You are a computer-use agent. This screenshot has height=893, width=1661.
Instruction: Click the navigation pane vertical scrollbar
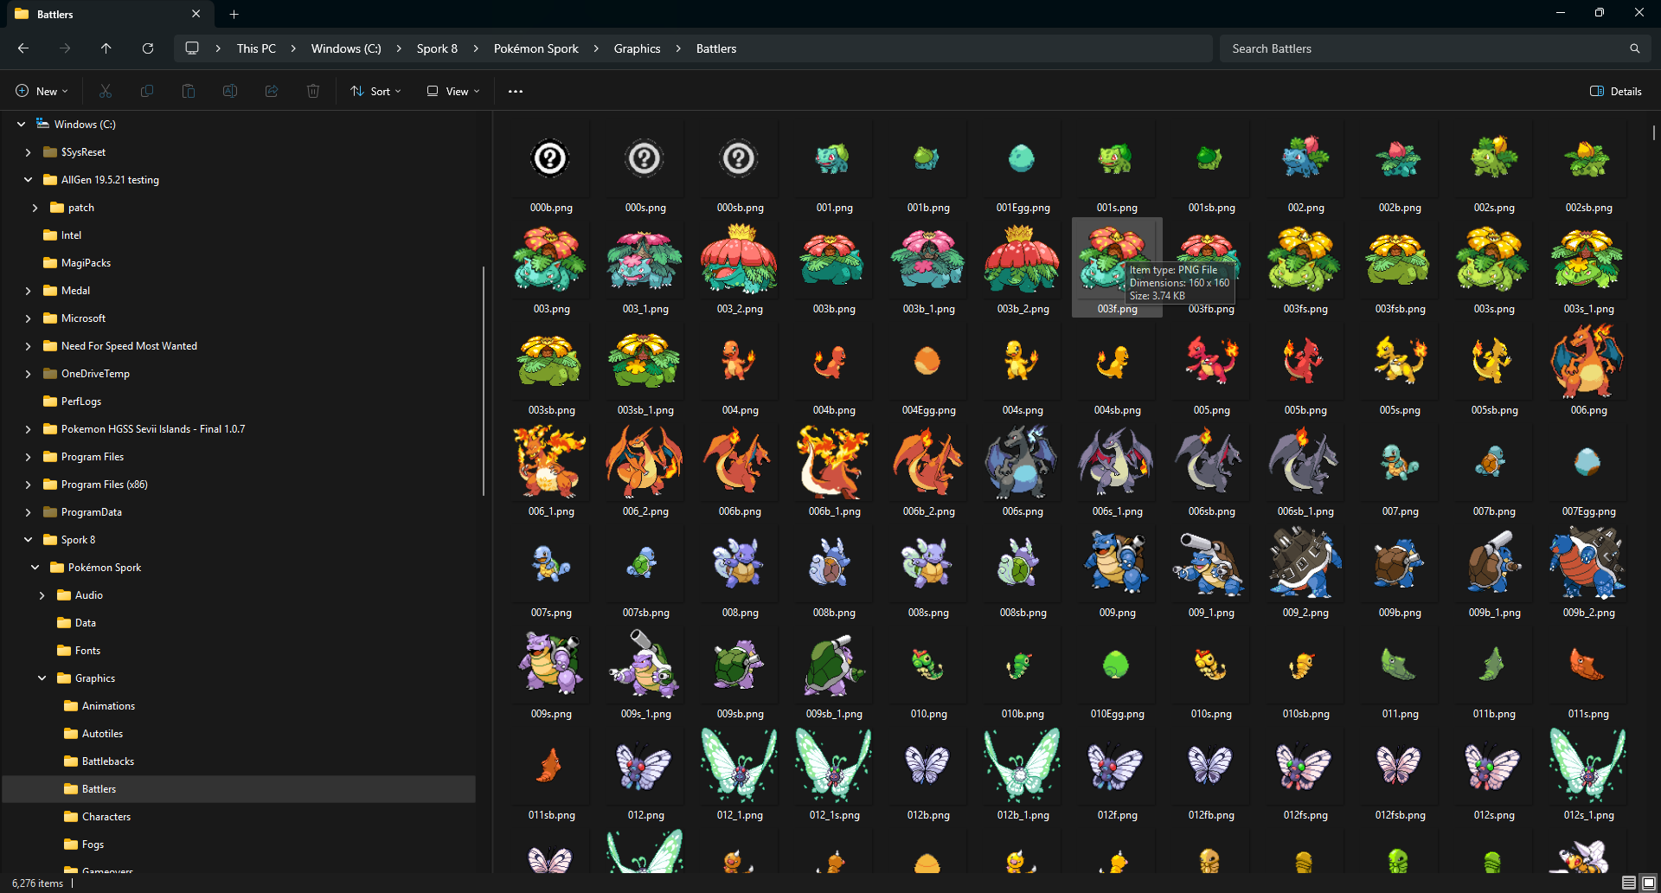(484, 381)
